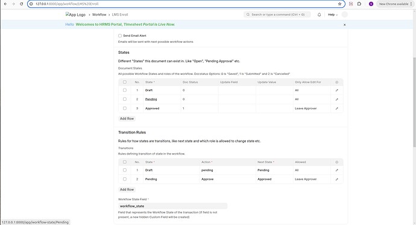Add Row under Transitions table
Image resolution: width=416 pixels, height=225 pixels.
[x=127, y=189]
